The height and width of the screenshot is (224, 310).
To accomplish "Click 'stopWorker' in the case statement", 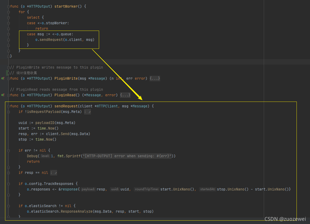I will pyautogui.click(x=56, y=23).
